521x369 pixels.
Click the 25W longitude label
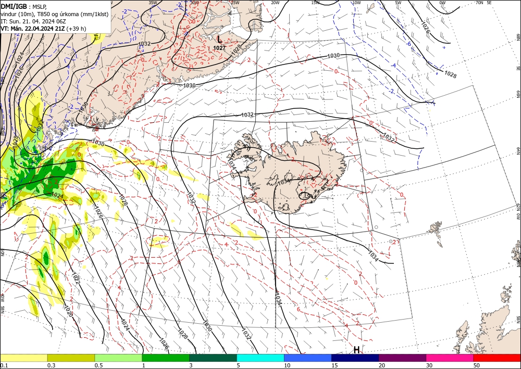(x=235, y=3)
